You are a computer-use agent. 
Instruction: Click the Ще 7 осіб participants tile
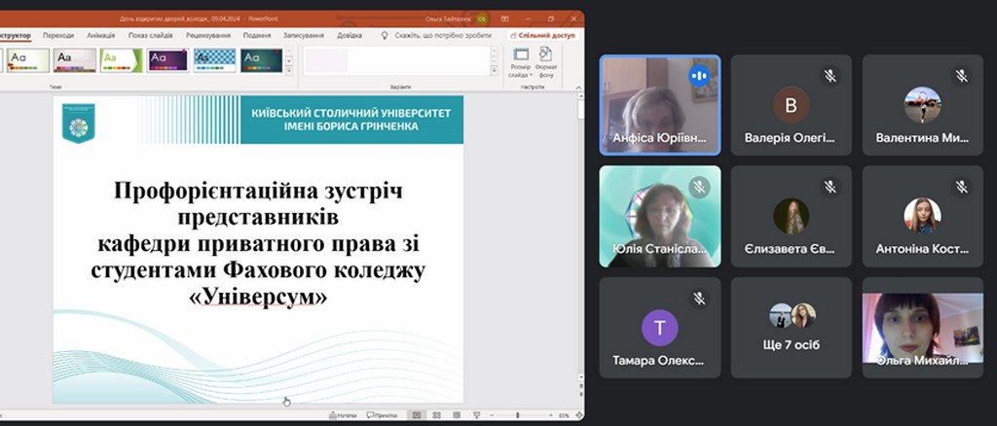pos(791,327)
